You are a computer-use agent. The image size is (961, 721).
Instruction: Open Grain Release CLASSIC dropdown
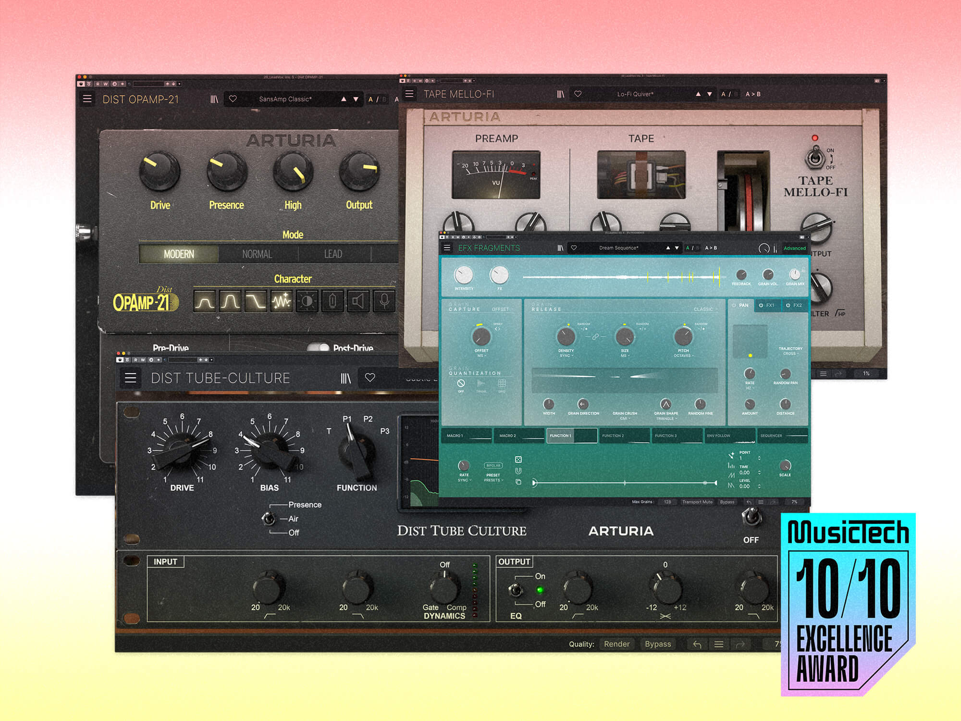tap(705, 310)
